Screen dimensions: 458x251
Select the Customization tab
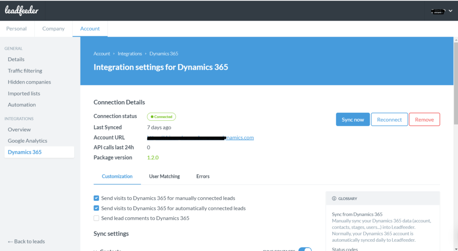coord(117,176)
